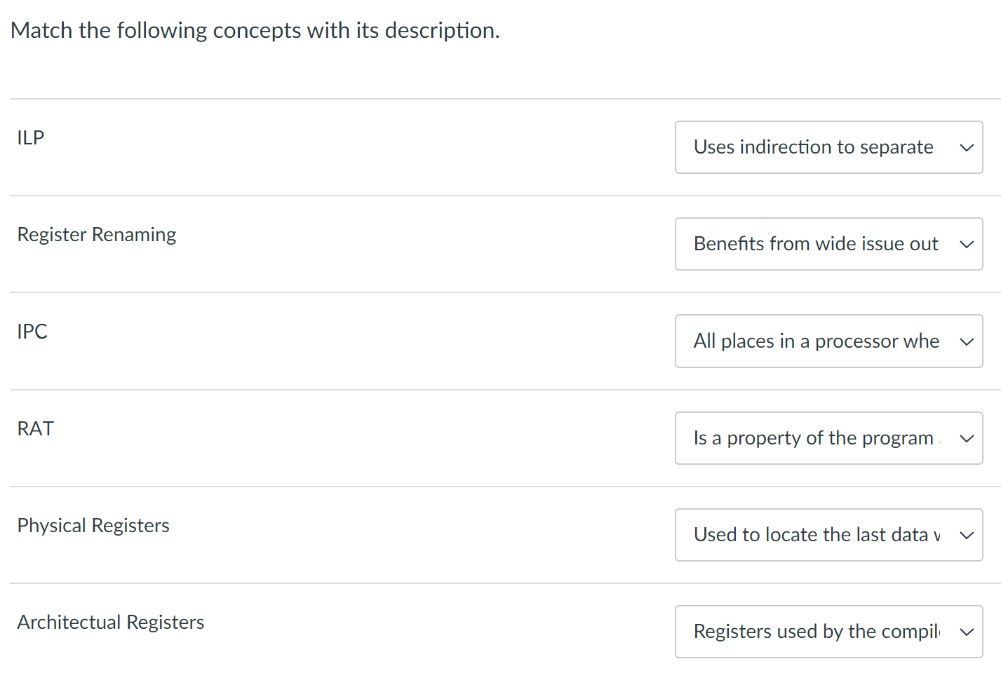Click the IPC concept label
Image resolution: width=1001 pixels, height=673 pixels.
tap(32, 332)
